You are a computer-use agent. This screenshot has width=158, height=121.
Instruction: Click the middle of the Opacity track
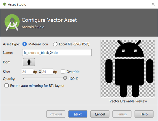(44, 78)
